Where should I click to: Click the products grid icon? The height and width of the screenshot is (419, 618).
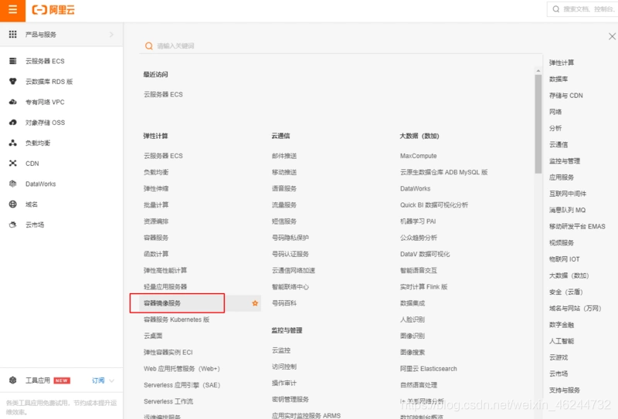[12, 34]
